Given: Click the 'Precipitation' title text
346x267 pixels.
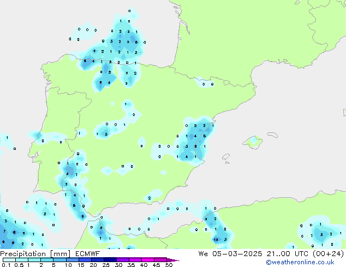Looking at the screenshot, I should tap(23, 254).
